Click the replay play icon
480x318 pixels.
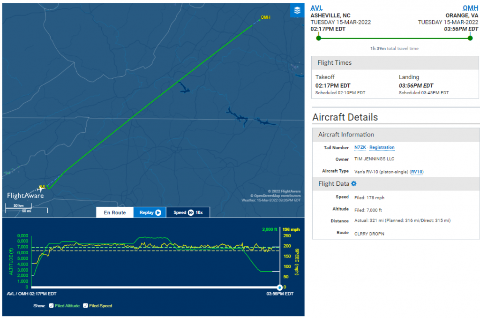pos(158,212)
